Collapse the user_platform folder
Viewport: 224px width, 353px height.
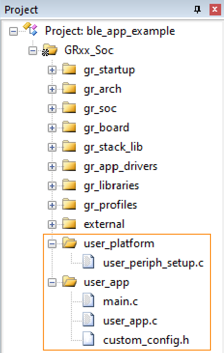pos(52,243)
